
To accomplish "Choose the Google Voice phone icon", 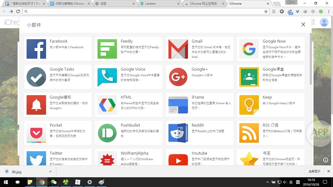I will pyautogui.click(x=107, y=77).
